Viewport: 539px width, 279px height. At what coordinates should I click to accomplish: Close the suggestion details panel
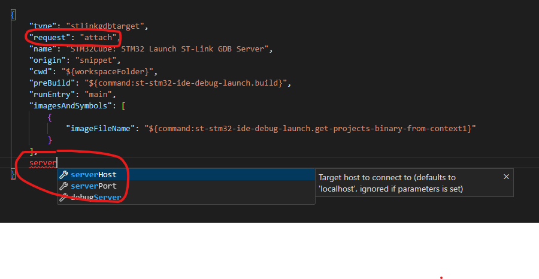506,177
